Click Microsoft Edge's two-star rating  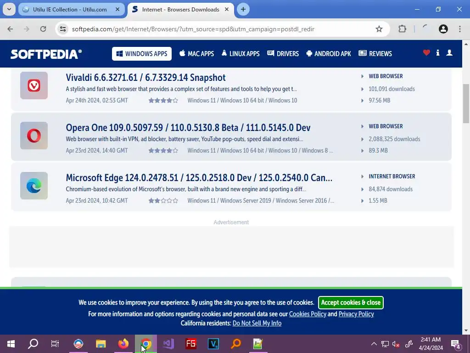tap(163, 201)
